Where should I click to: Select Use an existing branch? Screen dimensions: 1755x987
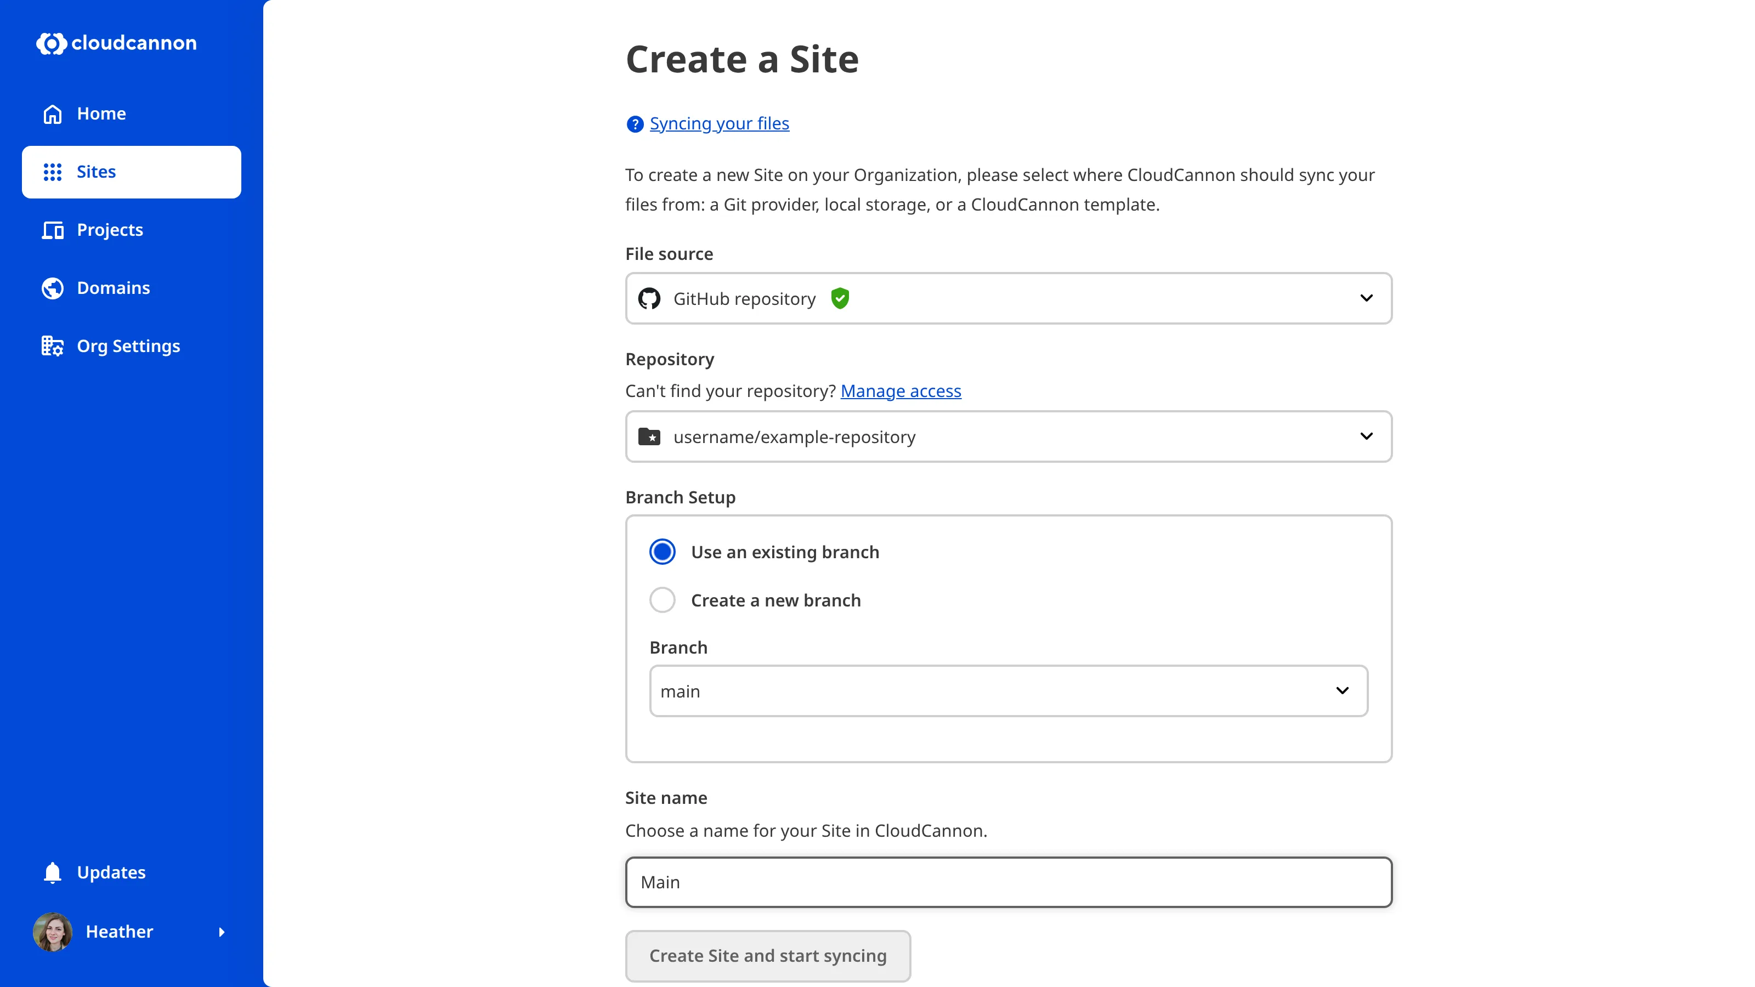661,551
